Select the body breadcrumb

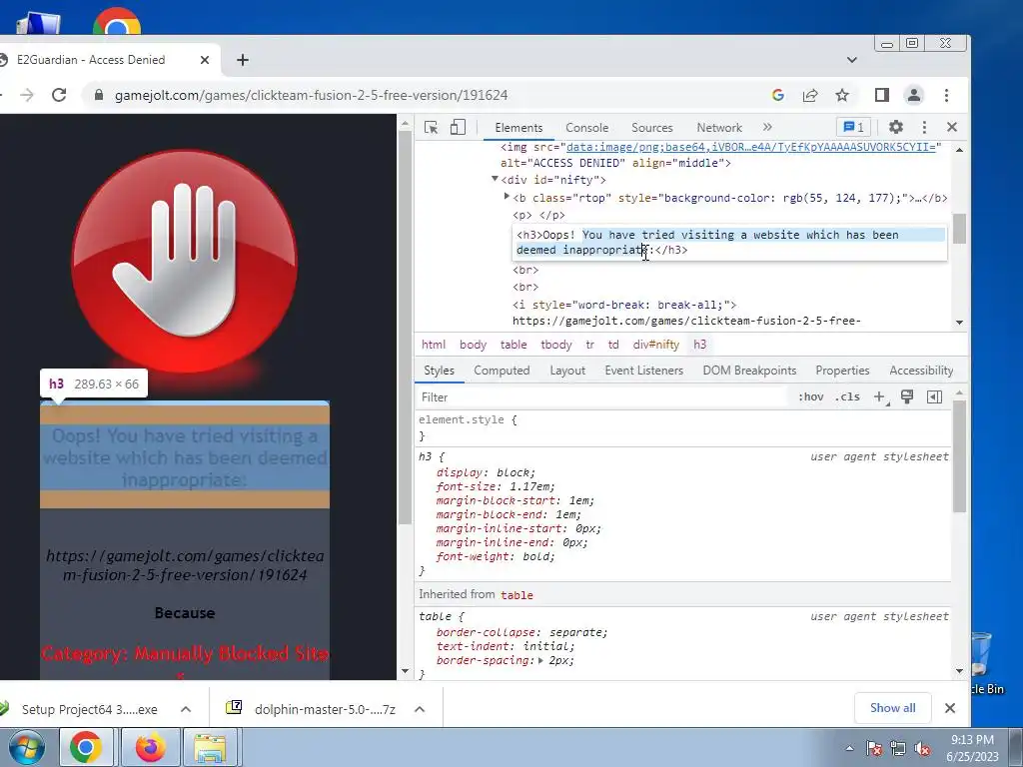473,345
